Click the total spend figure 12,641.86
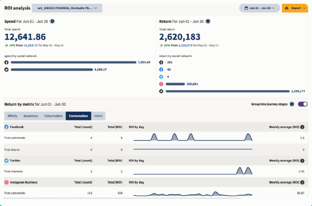This screenshot has height=206, width=312. (x=25, y=37)
